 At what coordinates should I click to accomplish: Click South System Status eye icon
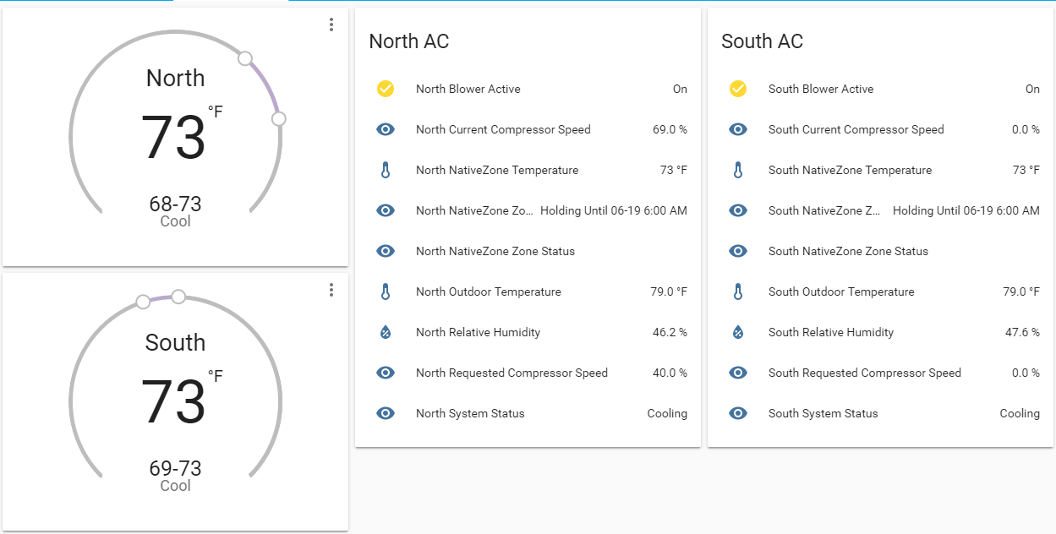click(738, 413)
